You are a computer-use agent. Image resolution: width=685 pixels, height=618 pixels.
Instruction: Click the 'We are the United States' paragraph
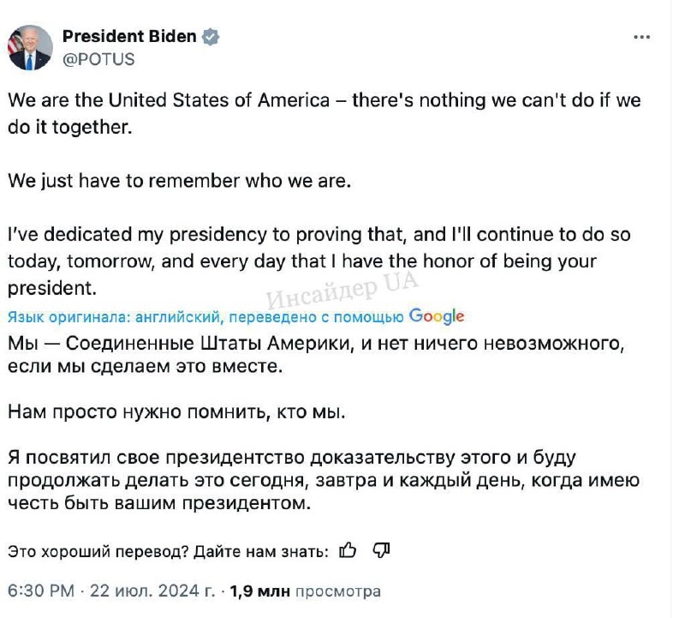click(324, 111)
